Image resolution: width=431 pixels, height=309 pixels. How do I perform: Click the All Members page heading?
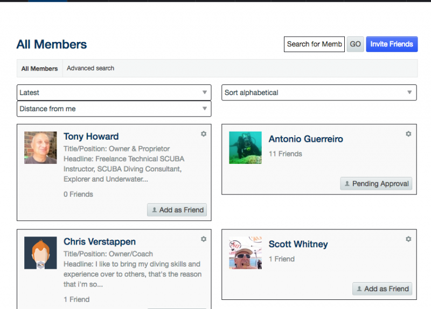pyautogui.click(x=52, y=44)
